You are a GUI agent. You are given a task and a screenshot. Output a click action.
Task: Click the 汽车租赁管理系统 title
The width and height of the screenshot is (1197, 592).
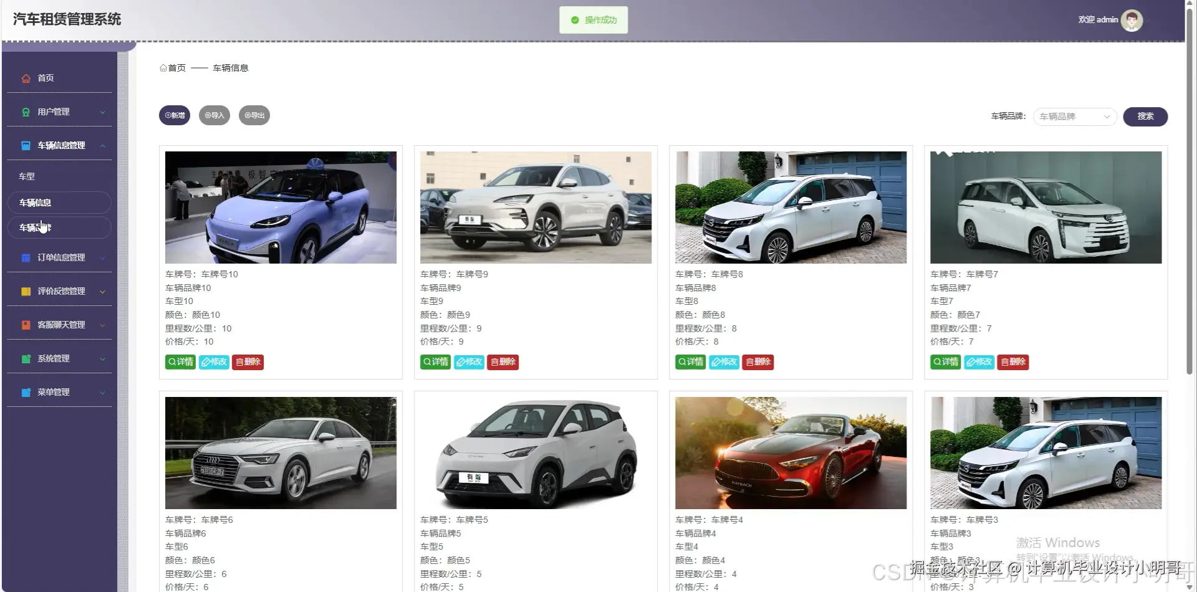point(67,19)
